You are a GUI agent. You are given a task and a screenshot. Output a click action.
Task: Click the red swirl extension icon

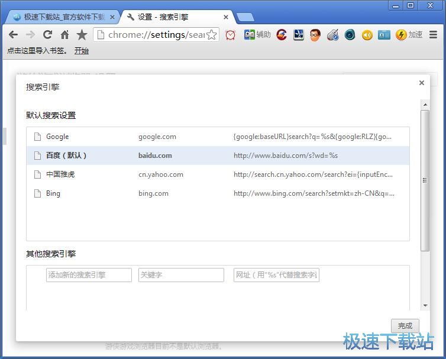pyautogui.click(x=282, y=35)
